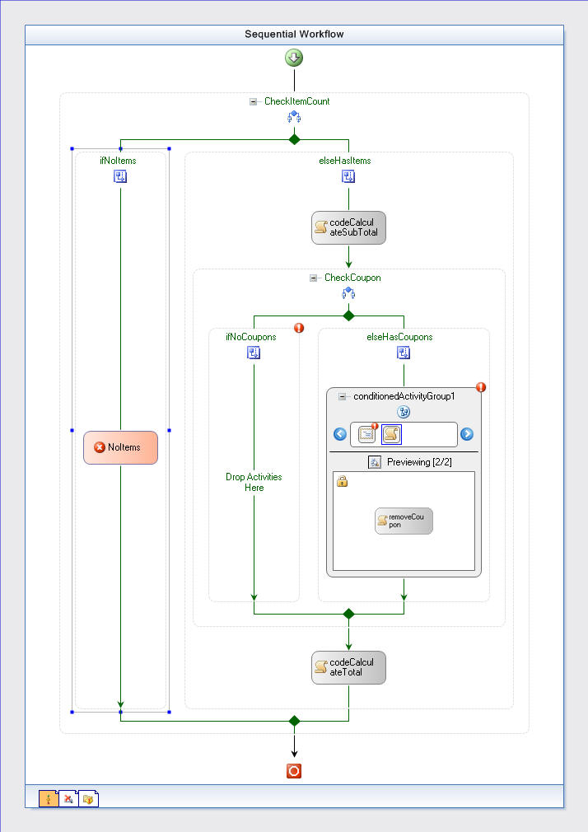The width and height of the screenshot is (588, 832).
Task: Collapse the CheckItemCount activity
Action: tap(254, 101)
